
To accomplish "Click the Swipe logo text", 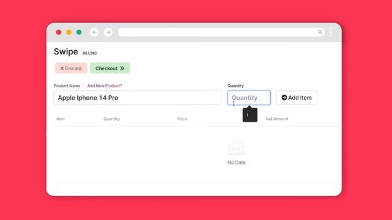I will (66, 51).
